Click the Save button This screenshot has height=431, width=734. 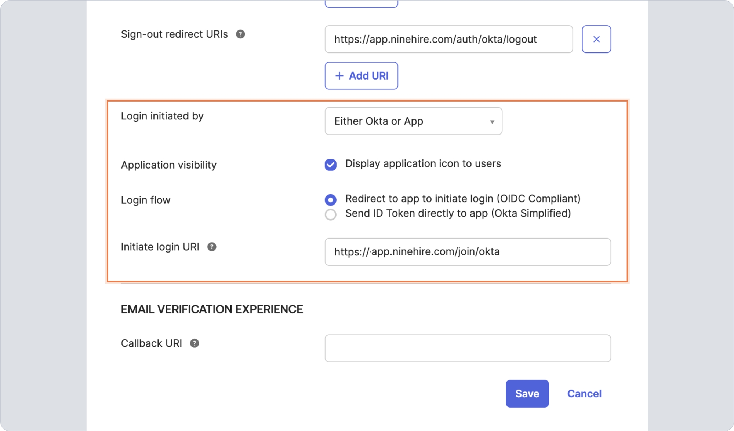click(x=527, y=394)
